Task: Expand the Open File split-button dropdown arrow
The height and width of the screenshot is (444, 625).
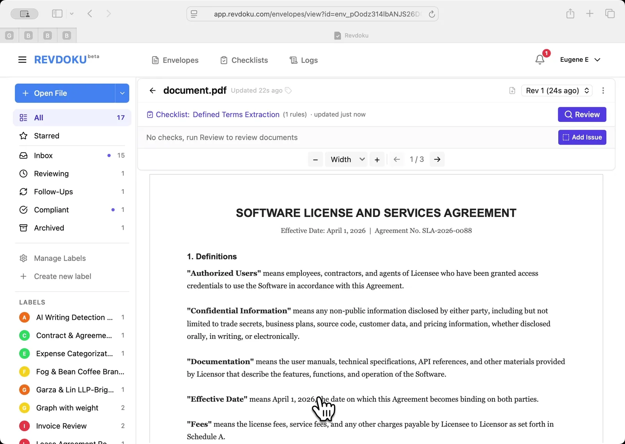Action: click(x=122, y=93)
